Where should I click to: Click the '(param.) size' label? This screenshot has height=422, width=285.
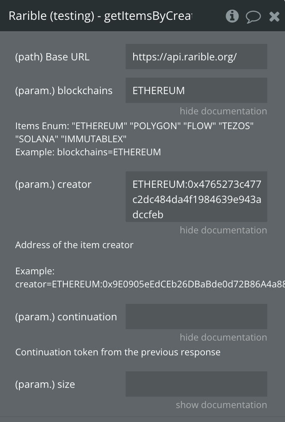[x=45, y=384]
